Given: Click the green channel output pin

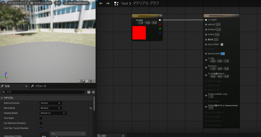Looking at the screenshot, I should pos(160,28).
